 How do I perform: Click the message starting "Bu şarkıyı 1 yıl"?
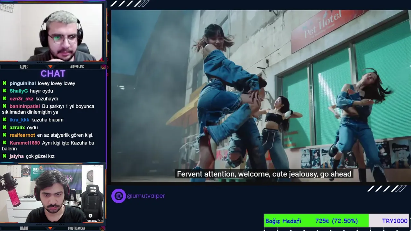coord(48,109)
